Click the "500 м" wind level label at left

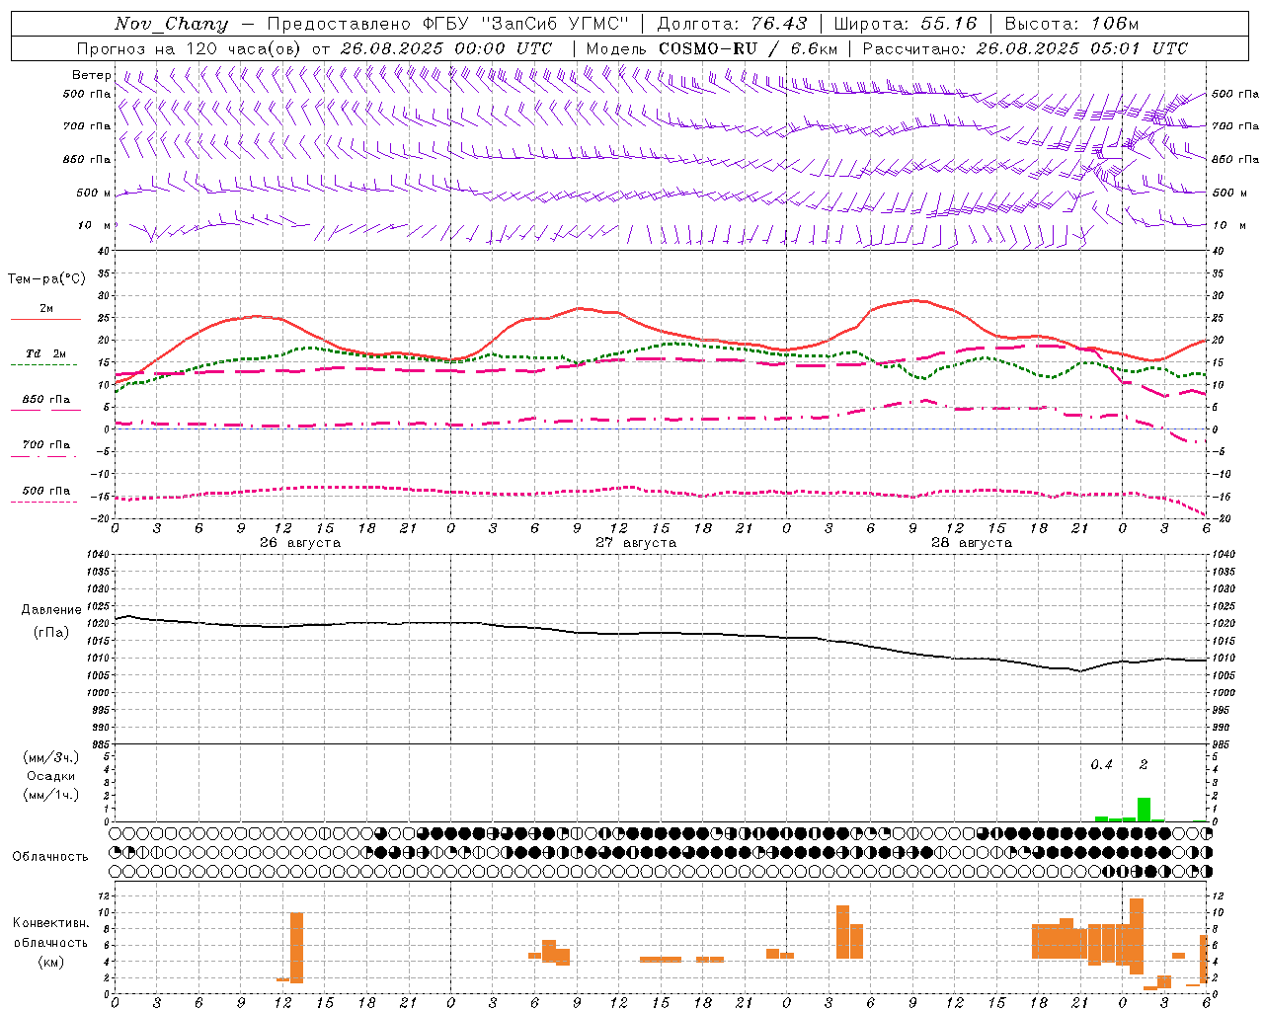click(x=94, y=193)
